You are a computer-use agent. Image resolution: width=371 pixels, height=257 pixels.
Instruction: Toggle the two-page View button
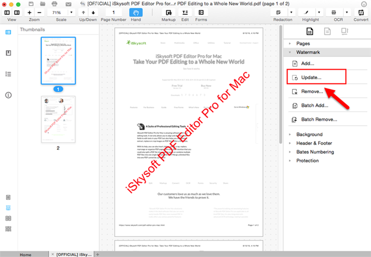tap(17, 12)
